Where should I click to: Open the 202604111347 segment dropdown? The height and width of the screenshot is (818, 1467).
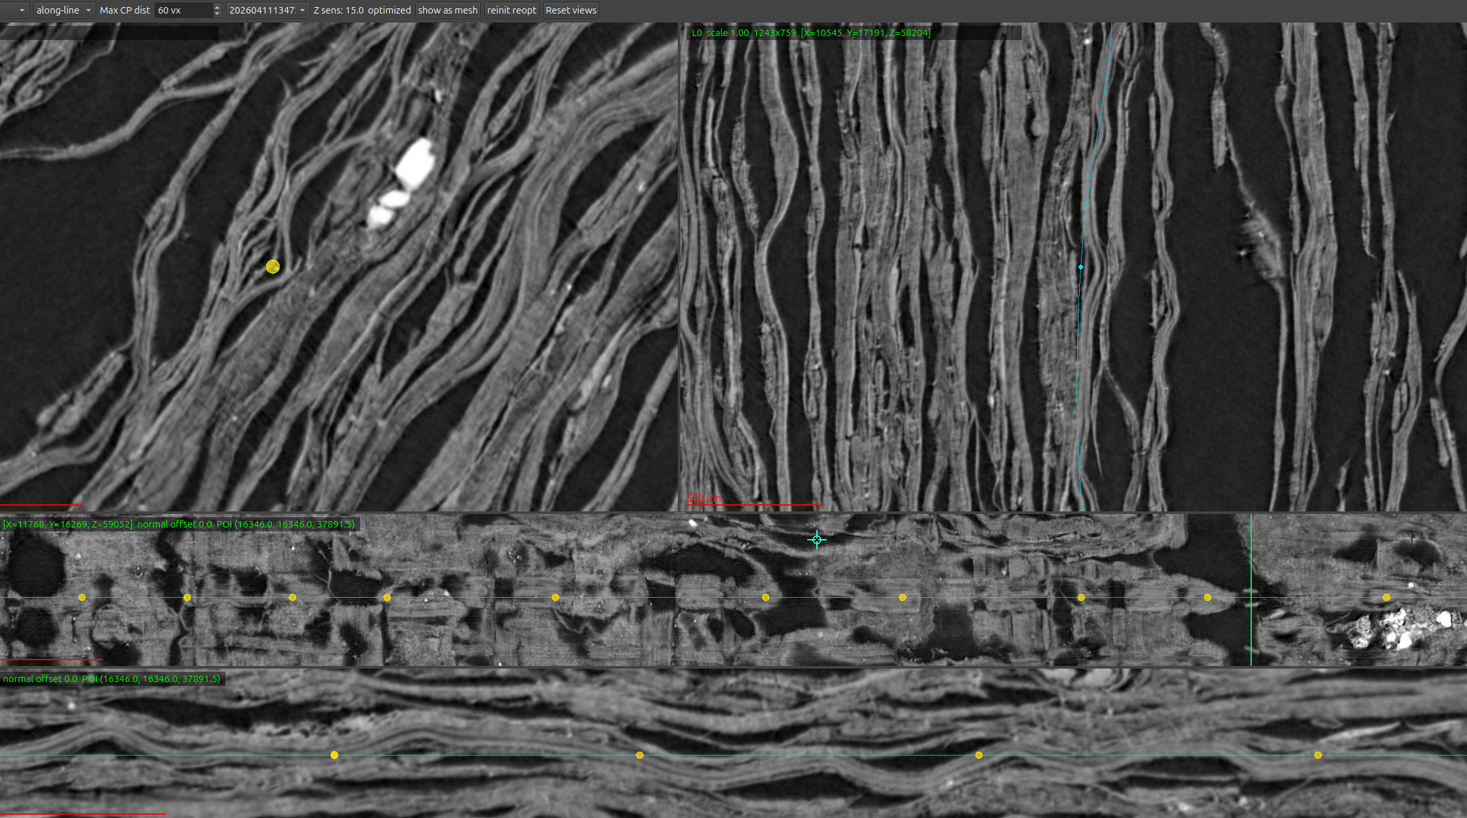[267, 10]
